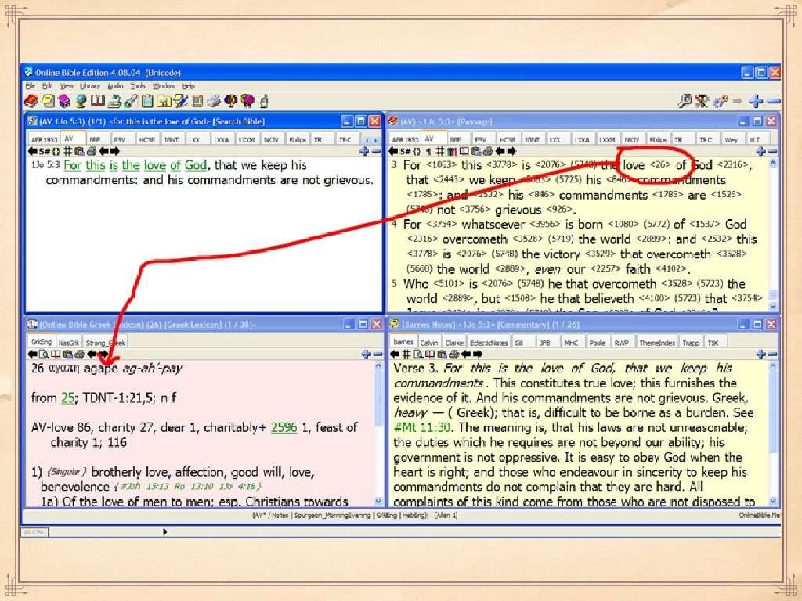This screenshot has width=802, height=601.
Task: Click the blue plus in Passage window toolbar
Action: (760, 151)
